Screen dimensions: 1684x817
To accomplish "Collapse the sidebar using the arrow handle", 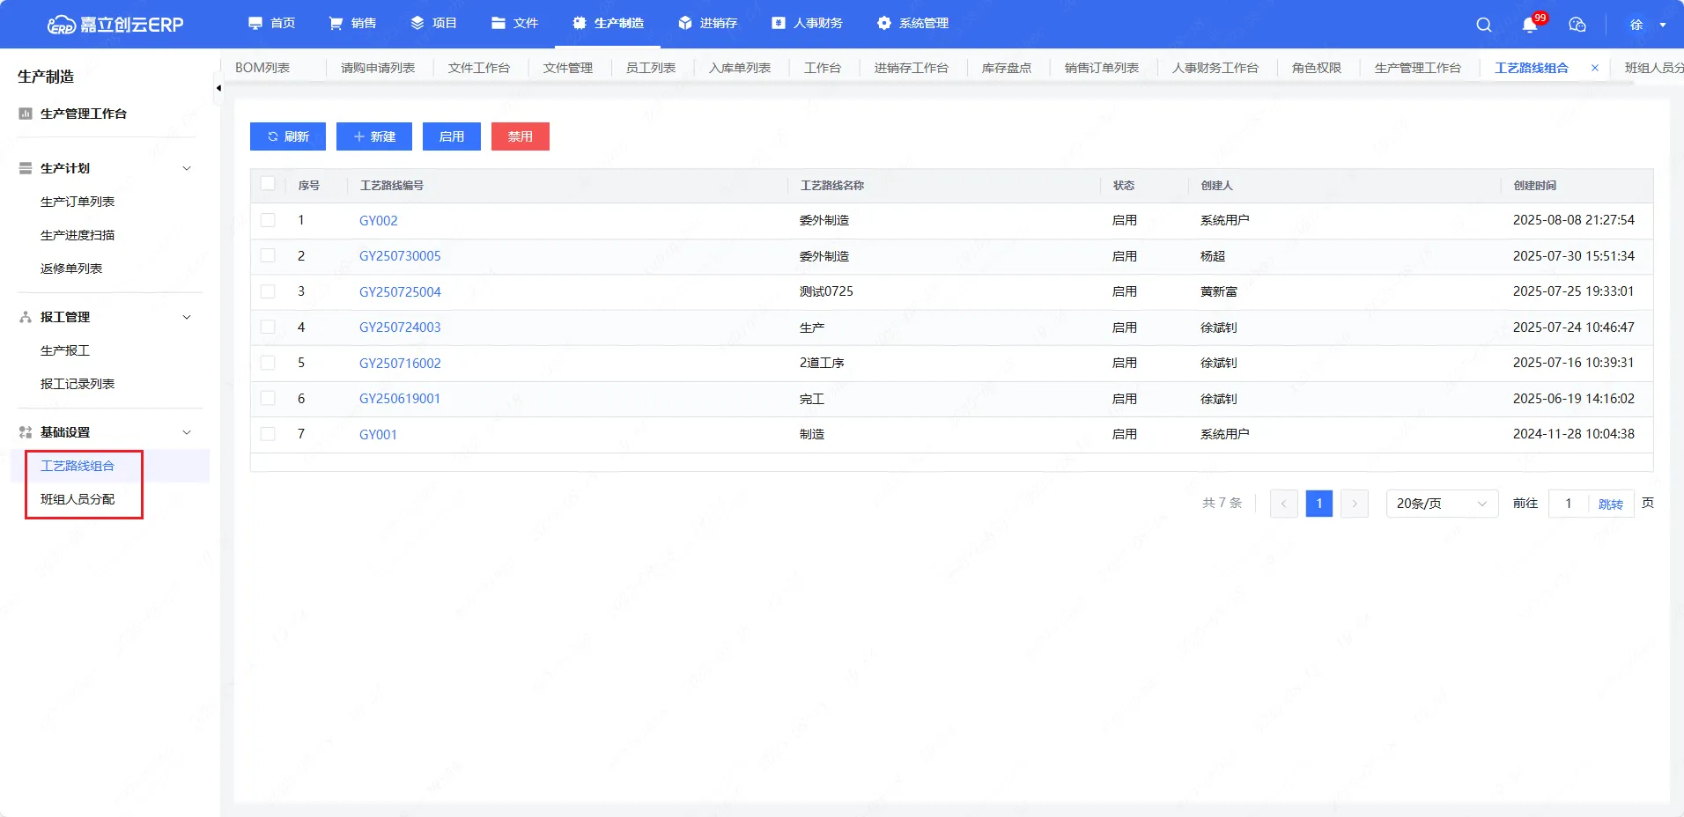I will [218, 88].
